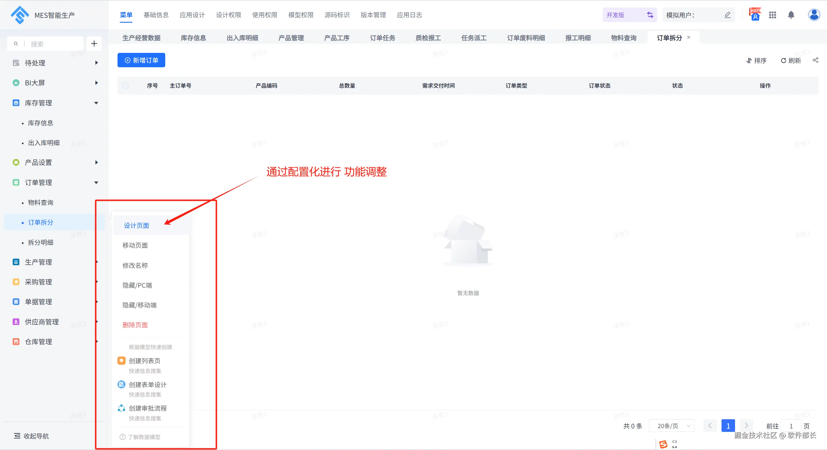Screen dimensions: 827x450
Task: Collapse the 库存管理 section
Action: point(96,103)
